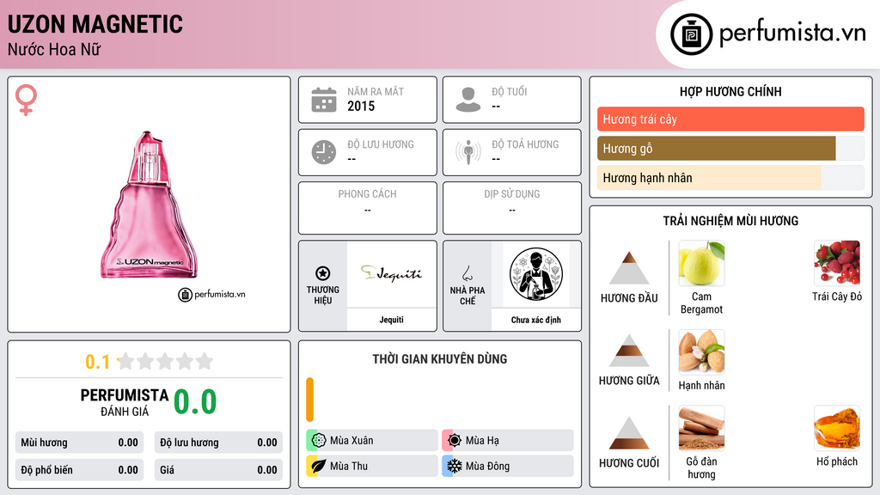Click the star badge Thương hiệu icon
Image resolution: width=880 pixels, height=495 pixels.
pos(323,273)
